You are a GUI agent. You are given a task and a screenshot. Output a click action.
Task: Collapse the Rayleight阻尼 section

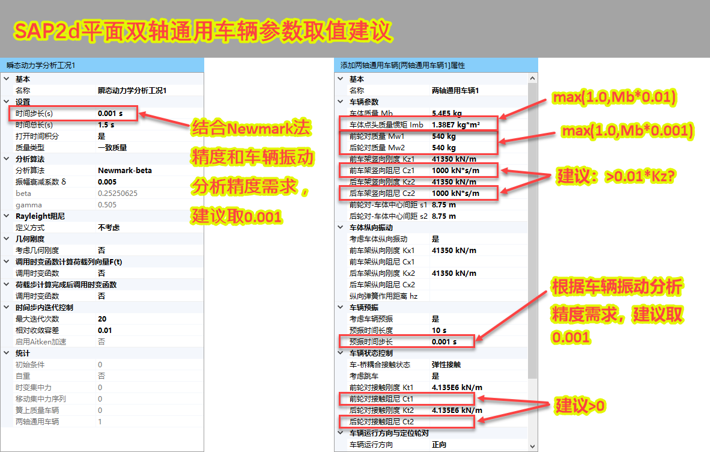point(7,216)
